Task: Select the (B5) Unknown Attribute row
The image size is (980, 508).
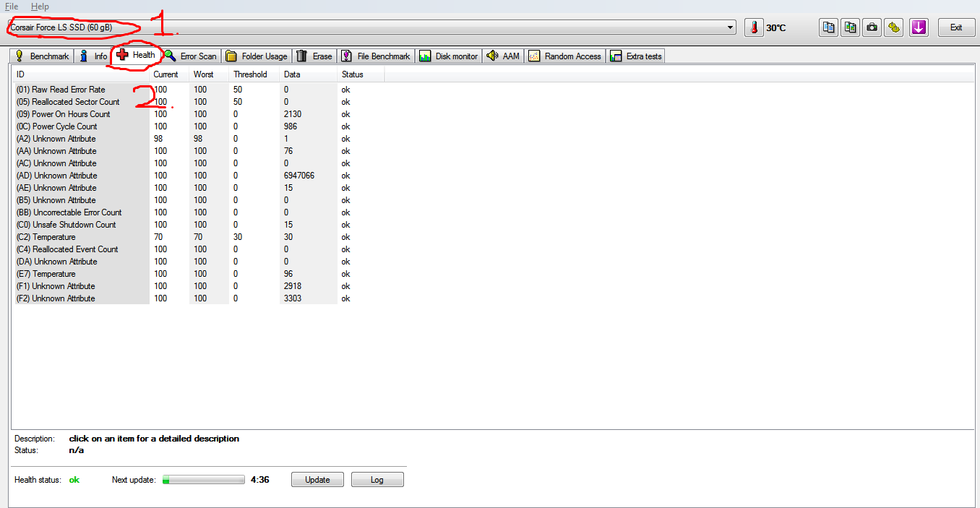Action: [x=199, y=200]
